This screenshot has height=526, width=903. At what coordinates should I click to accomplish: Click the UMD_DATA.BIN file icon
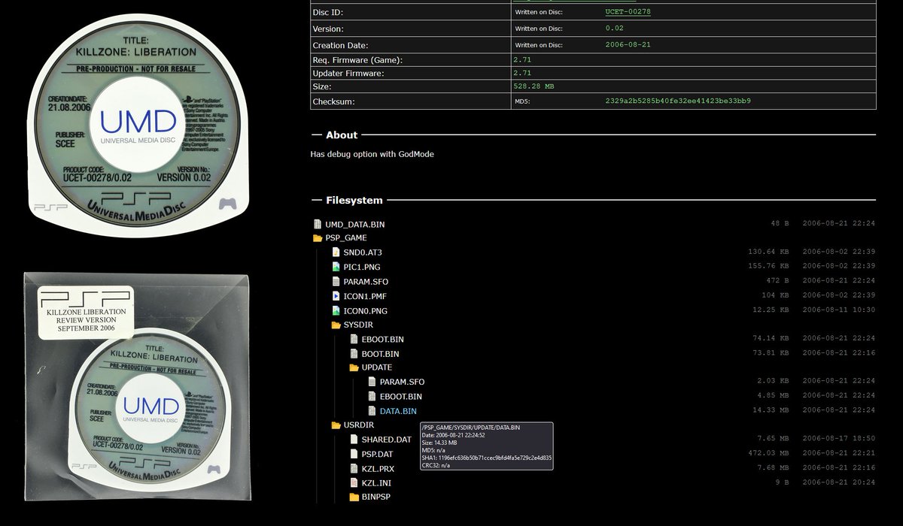coord(318,224)
